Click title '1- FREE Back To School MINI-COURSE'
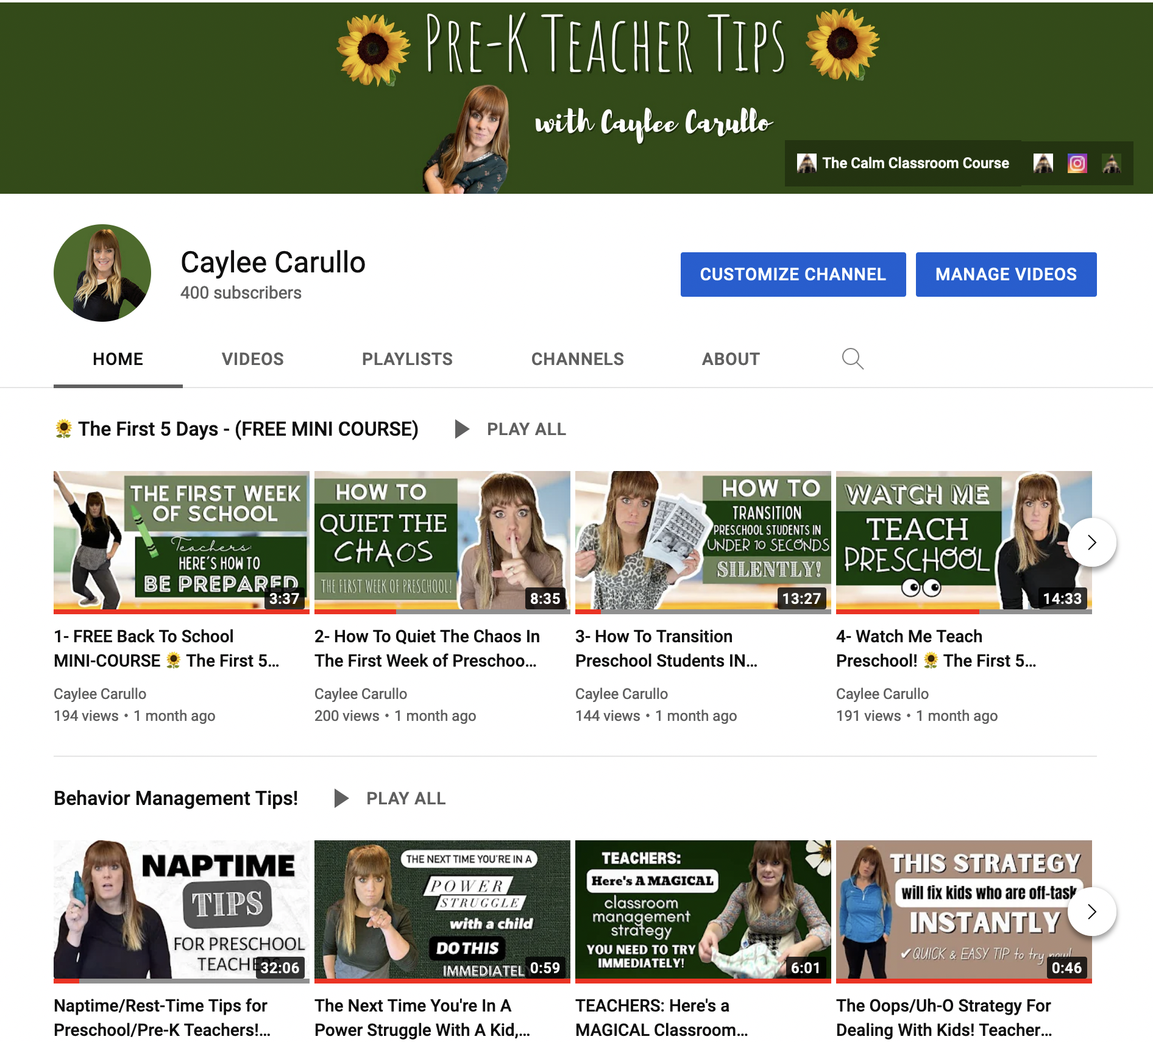The height and width of the screenshot is (1042, 1153). (x=166, y=648)
